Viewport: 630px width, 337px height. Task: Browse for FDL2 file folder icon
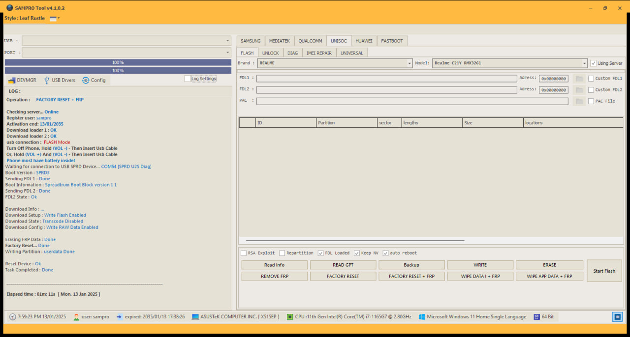pos(579,90)
